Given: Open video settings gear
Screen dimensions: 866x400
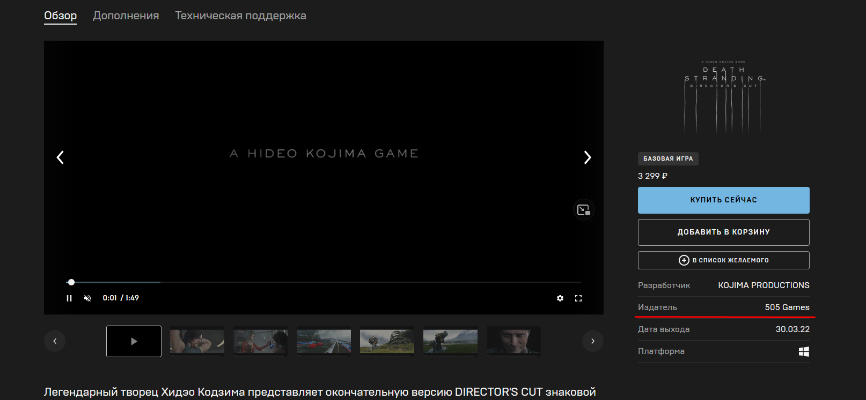Looking at the screenshot, I should 560,298.
